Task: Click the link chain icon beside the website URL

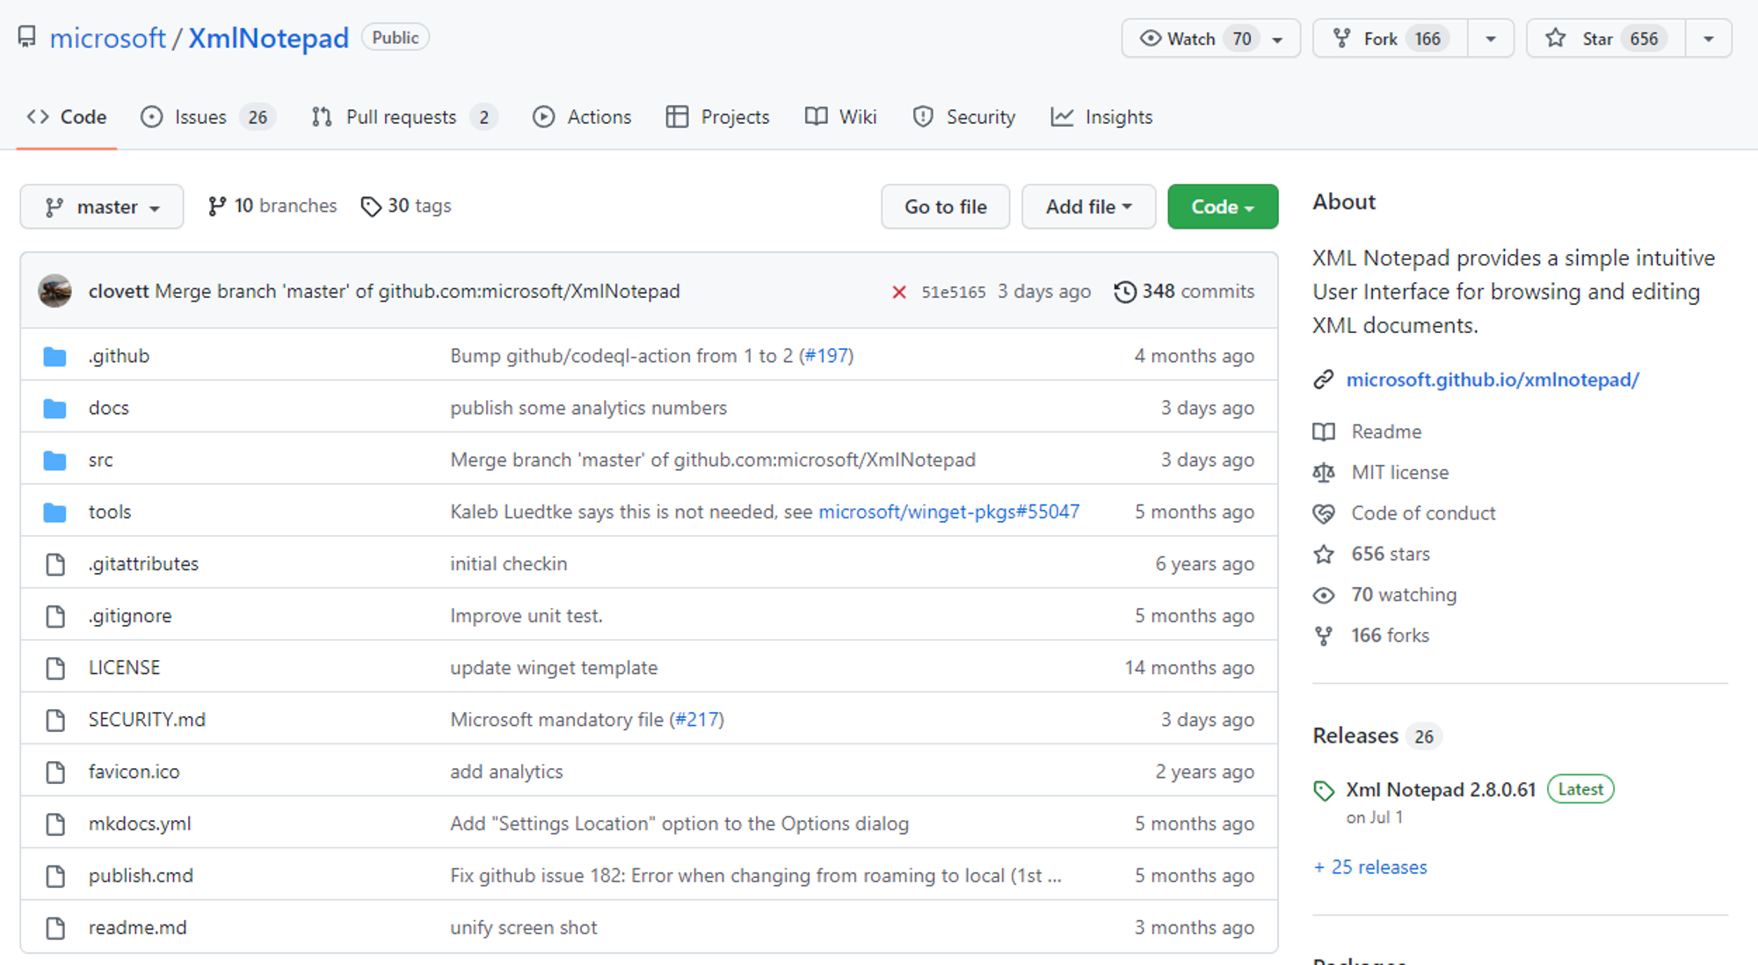Action: point(1324,380)
